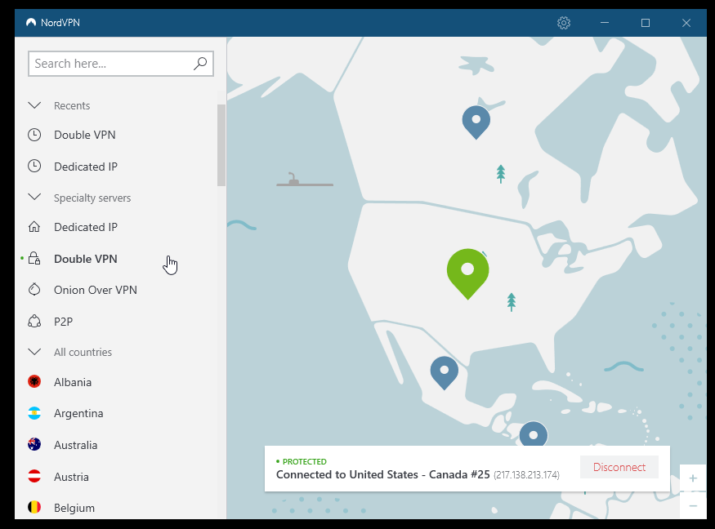Click the clock icon beside recent Dedicated IP
Screen dimensions: 715x529
[34, 166]
